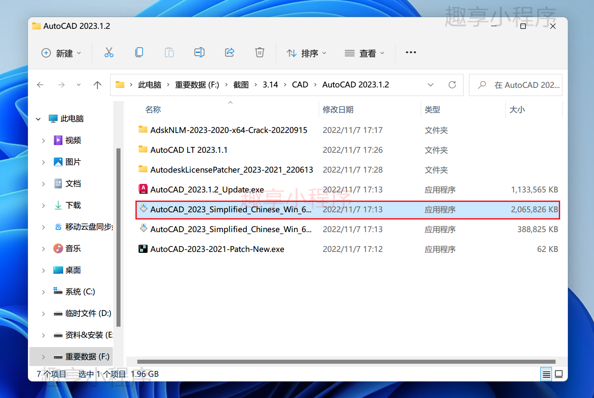Click 3.14 in the address breadcrumb
The width and height of the screenshot is (594, 398).
click(270, 85)
